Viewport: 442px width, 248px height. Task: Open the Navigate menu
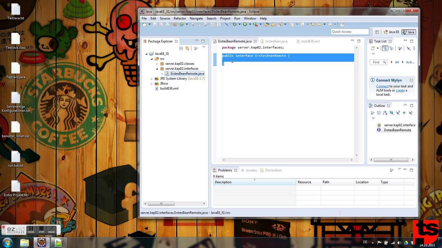[196, 18]
